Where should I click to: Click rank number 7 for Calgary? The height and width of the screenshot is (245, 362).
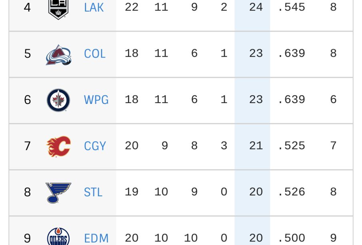tap(27, 146)
